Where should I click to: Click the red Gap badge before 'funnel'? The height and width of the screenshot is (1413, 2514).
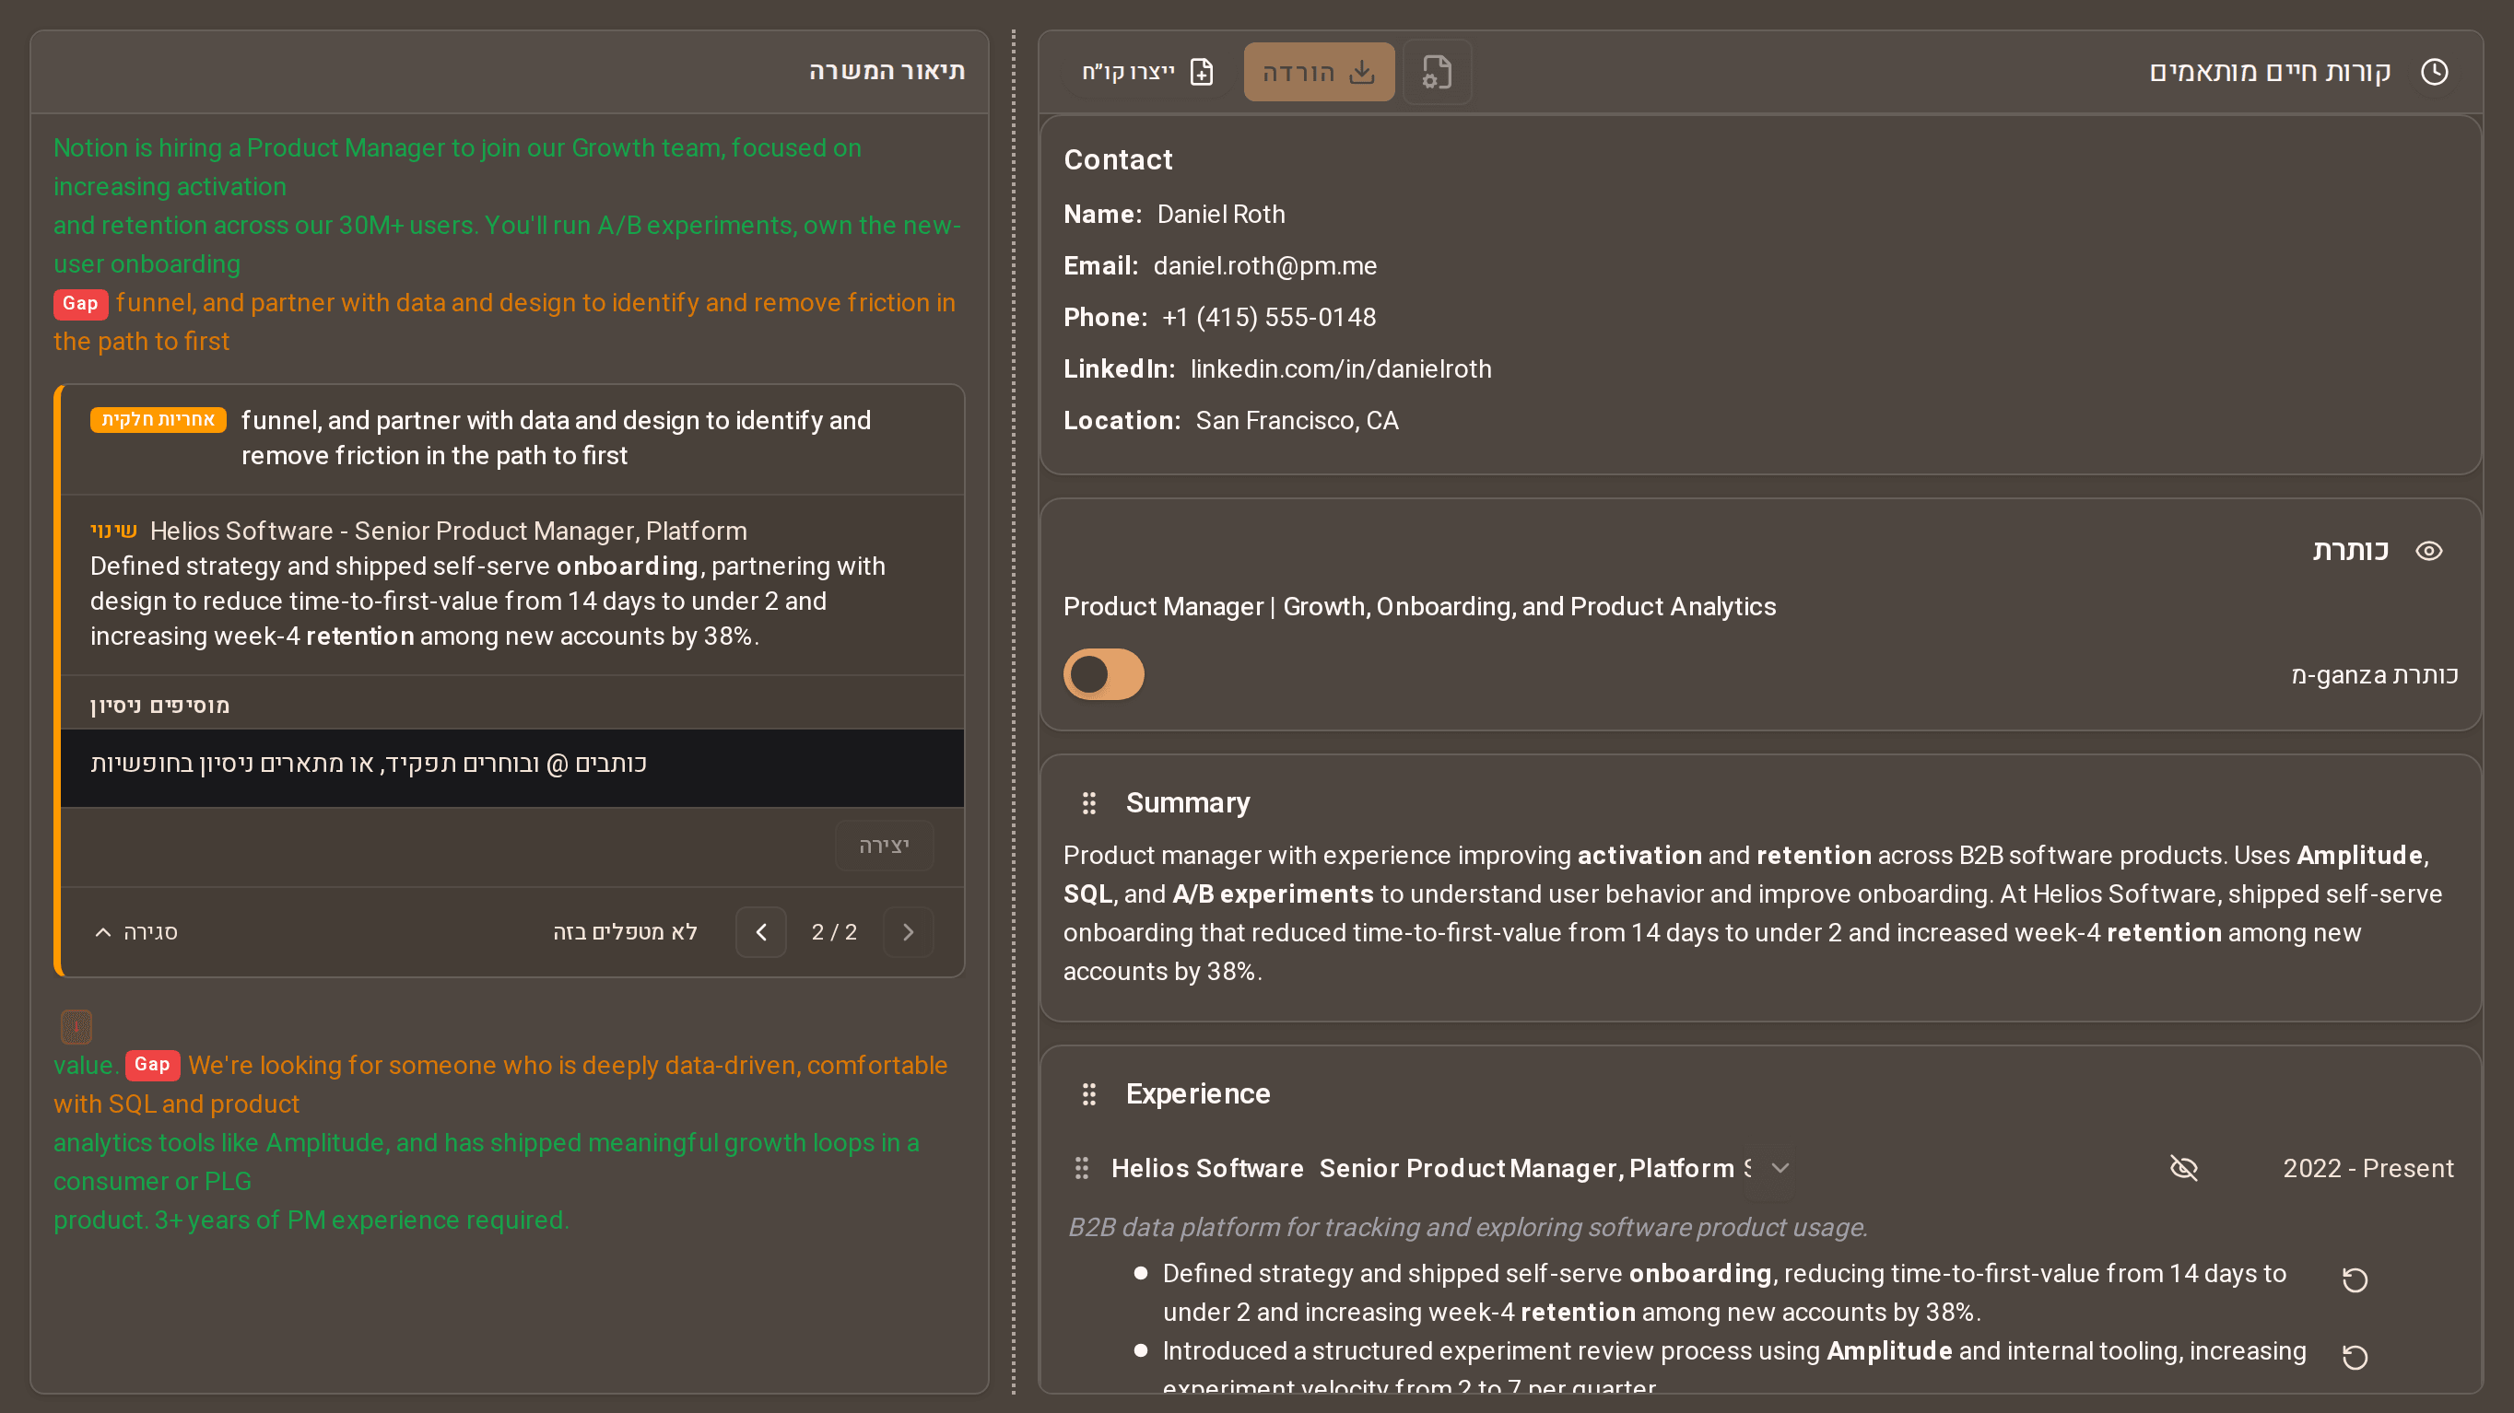pos(81,303)
